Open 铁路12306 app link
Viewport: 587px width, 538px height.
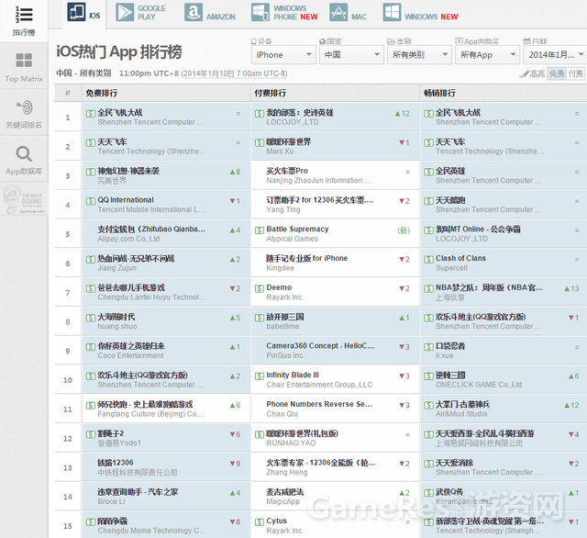pyautogui.click(x=116, y=463)
